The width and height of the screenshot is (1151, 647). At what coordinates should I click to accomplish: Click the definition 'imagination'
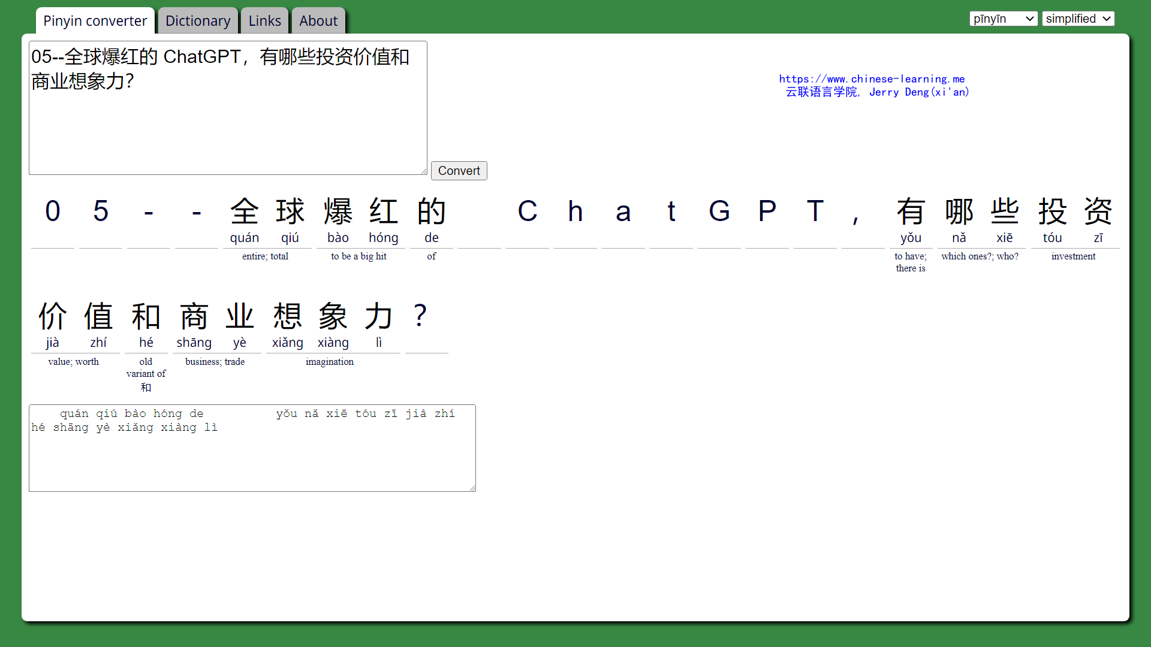pos(330,362)
